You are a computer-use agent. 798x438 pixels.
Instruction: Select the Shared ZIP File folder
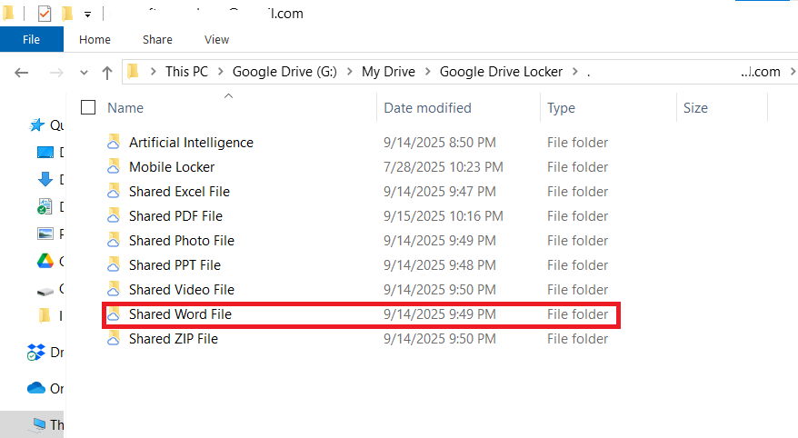173,339
